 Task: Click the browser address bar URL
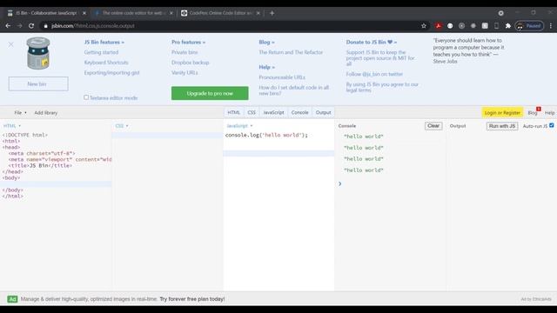93,26
